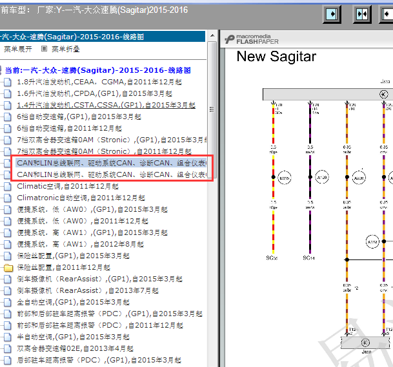This screenshot has width=393, height=367.
Task: Open the current 速腾(Sagitar)-2015-2016-线路图 root link
Action: click(x=97, y=70)
